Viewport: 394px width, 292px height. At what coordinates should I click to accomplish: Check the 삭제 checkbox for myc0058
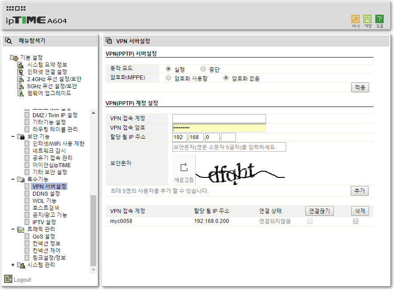356,221
